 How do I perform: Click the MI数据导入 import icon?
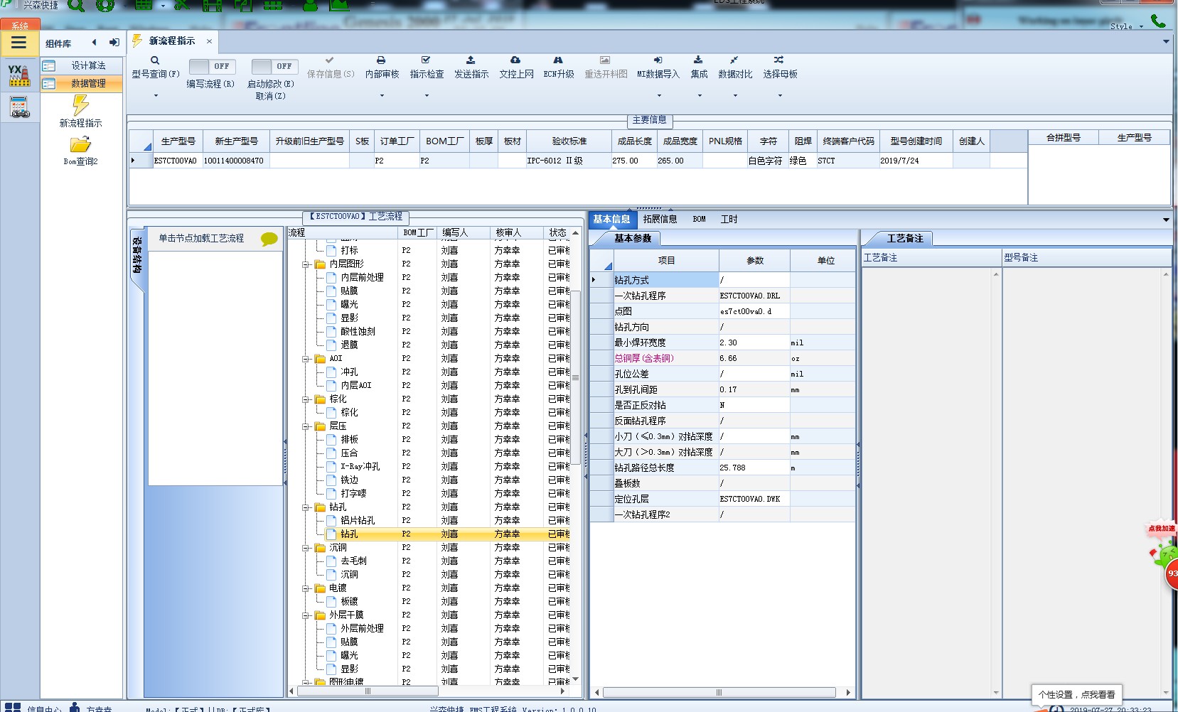pyautogui.click(x=658, y=60)
